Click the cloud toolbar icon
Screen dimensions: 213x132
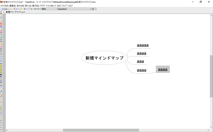26,9
